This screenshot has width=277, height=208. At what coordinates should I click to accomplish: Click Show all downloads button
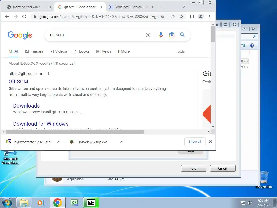[195, 142]
